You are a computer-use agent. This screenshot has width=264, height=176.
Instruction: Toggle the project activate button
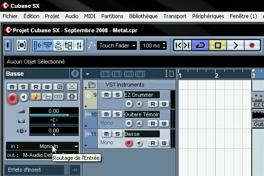click(8, 45)
